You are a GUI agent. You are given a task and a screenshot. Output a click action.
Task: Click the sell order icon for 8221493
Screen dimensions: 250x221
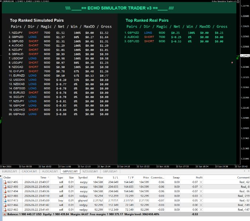[5, 187]
